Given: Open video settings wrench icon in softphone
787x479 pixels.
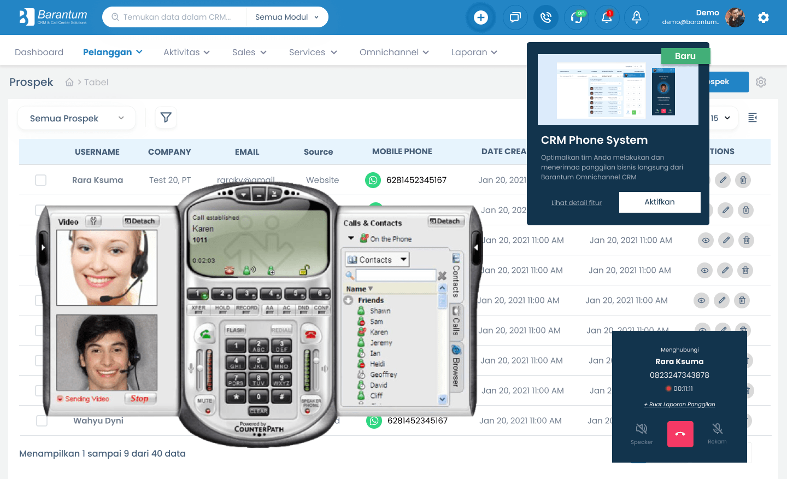Looking at the screenshot, I should pos(93,221).
